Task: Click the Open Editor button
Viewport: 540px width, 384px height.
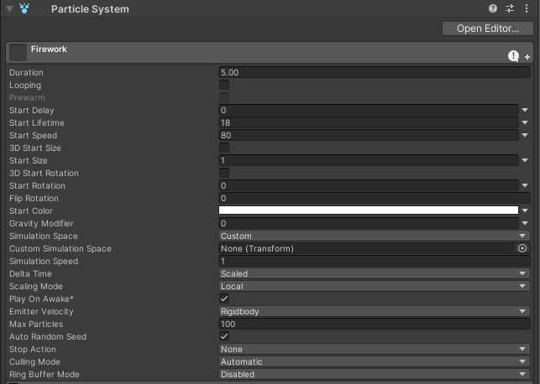Action: point(488,29)
